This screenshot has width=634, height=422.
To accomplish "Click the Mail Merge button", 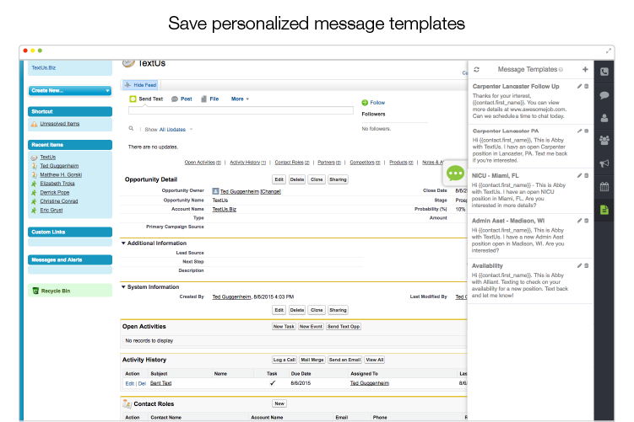I will pos(312,360).
